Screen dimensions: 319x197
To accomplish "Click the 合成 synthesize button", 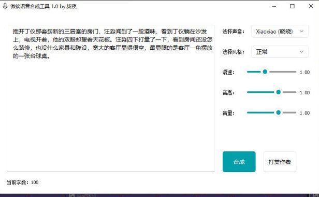I will point(239,162).
